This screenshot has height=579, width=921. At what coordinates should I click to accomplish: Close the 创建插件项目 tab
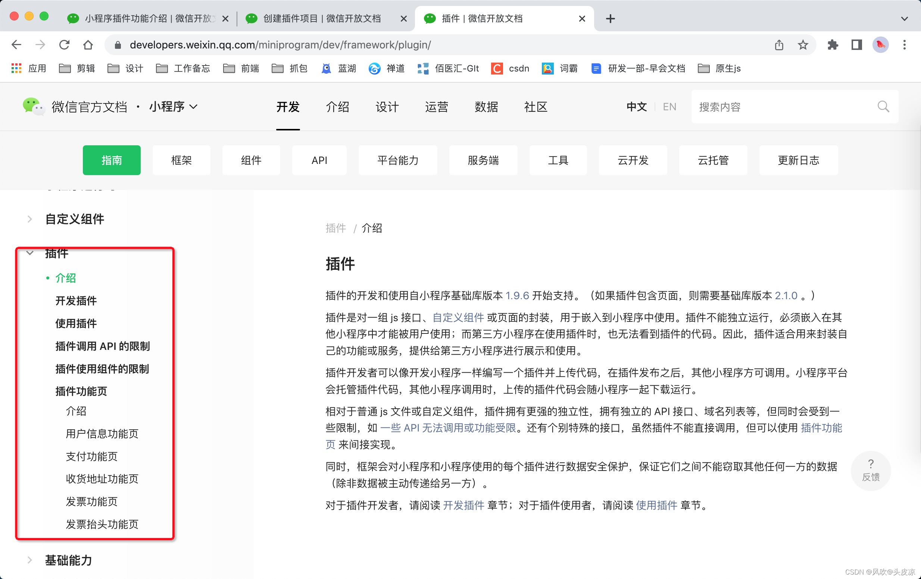pos(403,19)
